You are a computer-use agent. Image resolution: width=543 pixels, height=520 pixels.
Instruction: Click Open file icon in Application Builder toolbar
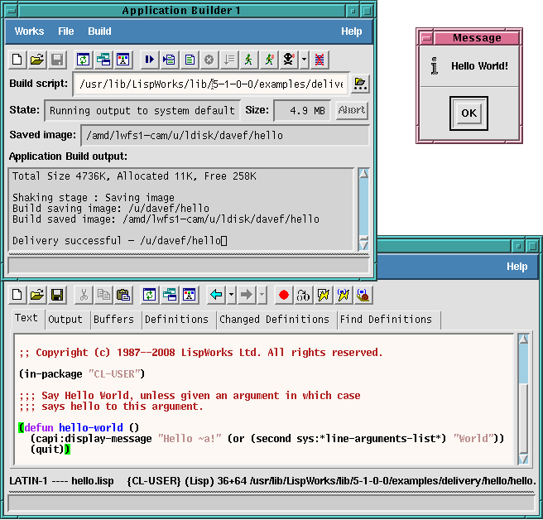coord(37,60)
